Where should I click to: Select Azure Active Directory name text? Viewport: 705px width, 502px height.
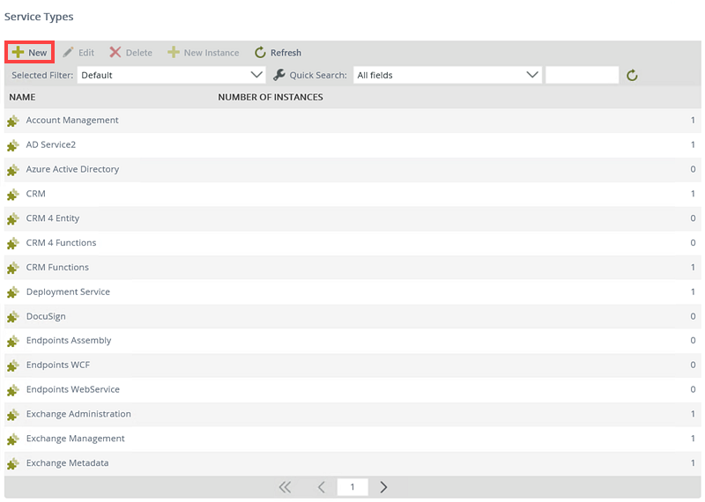click(x=72, y=169)
